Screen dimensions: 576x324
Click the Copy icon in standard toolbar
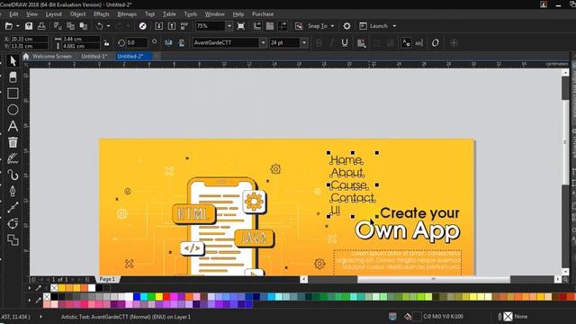(70, 26)
